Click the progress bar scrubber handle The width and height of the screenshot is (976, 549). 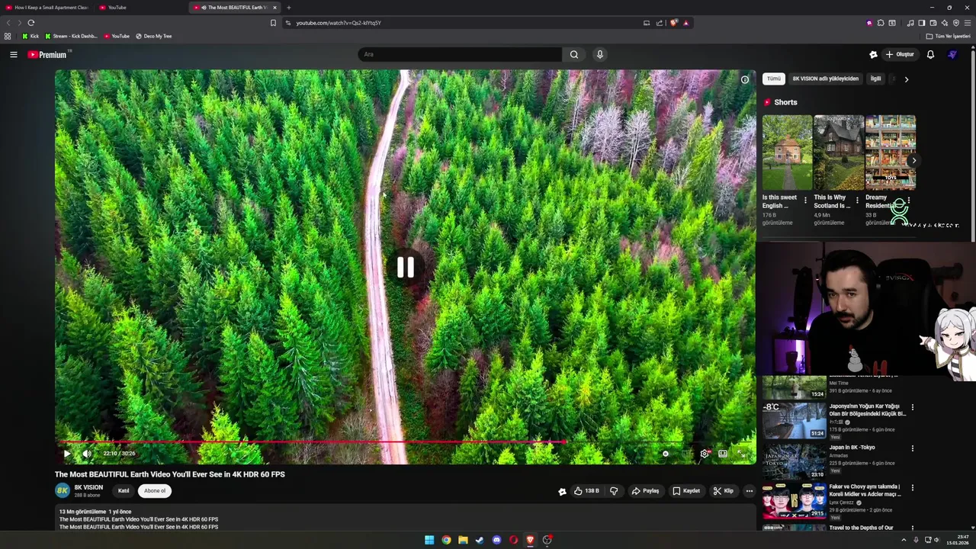pos(563,441)
